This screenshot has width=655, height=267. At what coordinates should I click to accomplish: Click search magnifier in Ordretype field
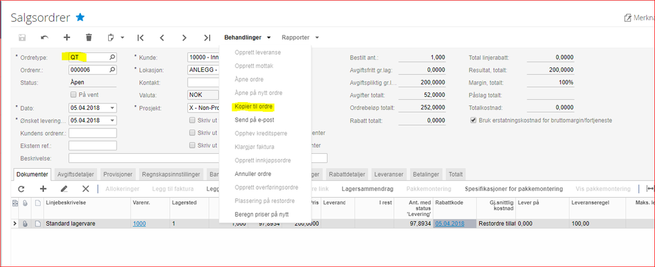[112, 57]
